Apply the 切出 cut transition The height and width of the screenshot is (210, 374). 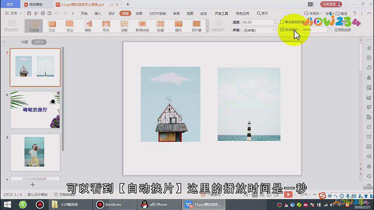click(70, 26)
